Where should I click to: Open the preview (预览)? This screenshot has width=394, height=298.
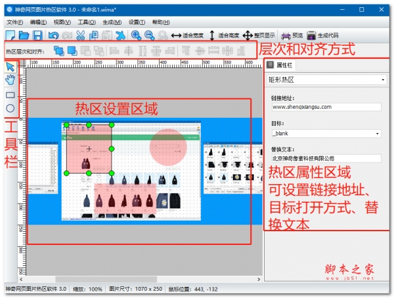pos(292,35)
